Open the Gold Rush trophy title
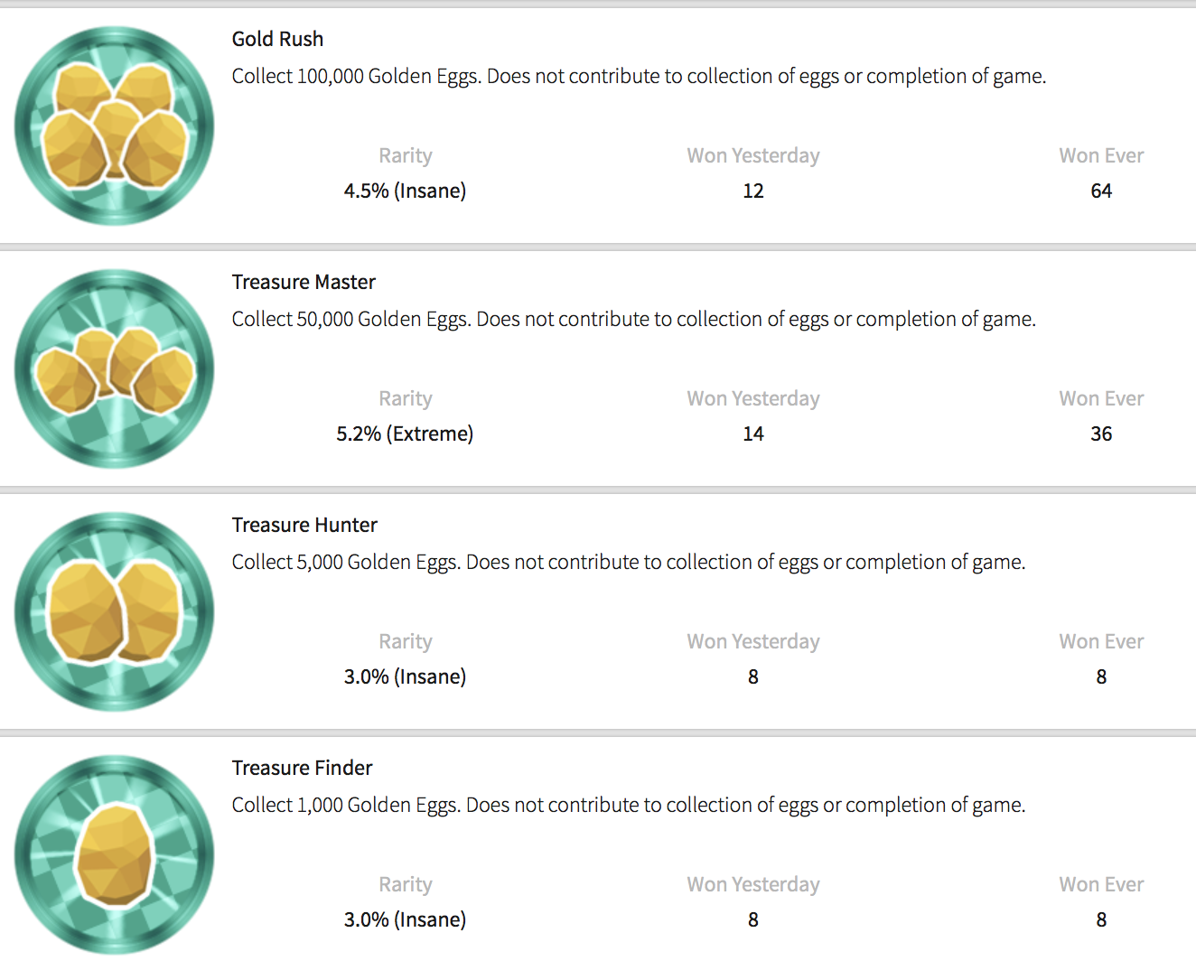1196x970 pixels. 277,39
